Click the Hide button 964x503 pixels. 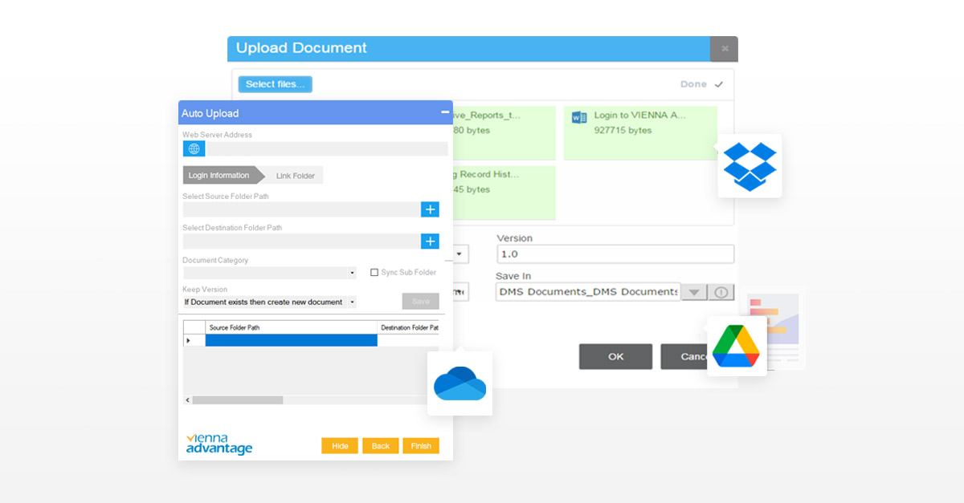(x=340, y=446)
